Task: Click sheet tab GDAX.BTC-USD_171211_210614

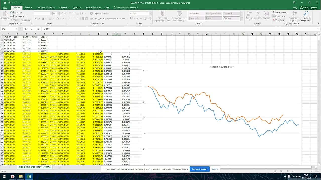Action: click(x=34, y=167)
